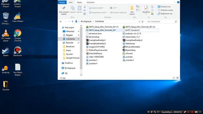Select the uTorrent file
This screenshot has height=114, width=203.
point(129,54)
